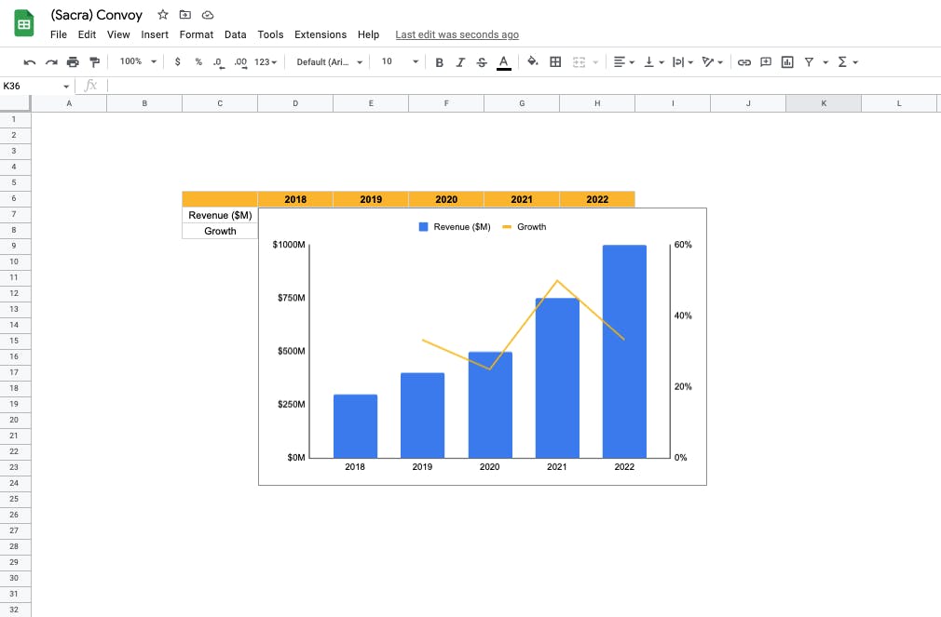Click the select-all corner box
The image size is (941, 617).
(15, 103)
